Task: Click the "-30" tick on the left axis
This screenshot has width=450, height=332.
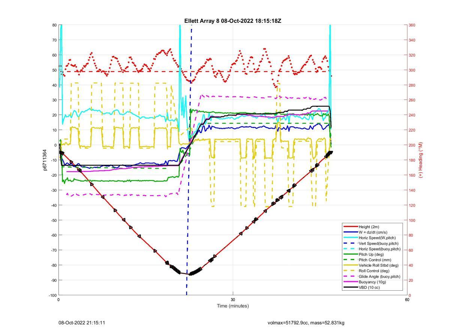Action: [54, 190]
